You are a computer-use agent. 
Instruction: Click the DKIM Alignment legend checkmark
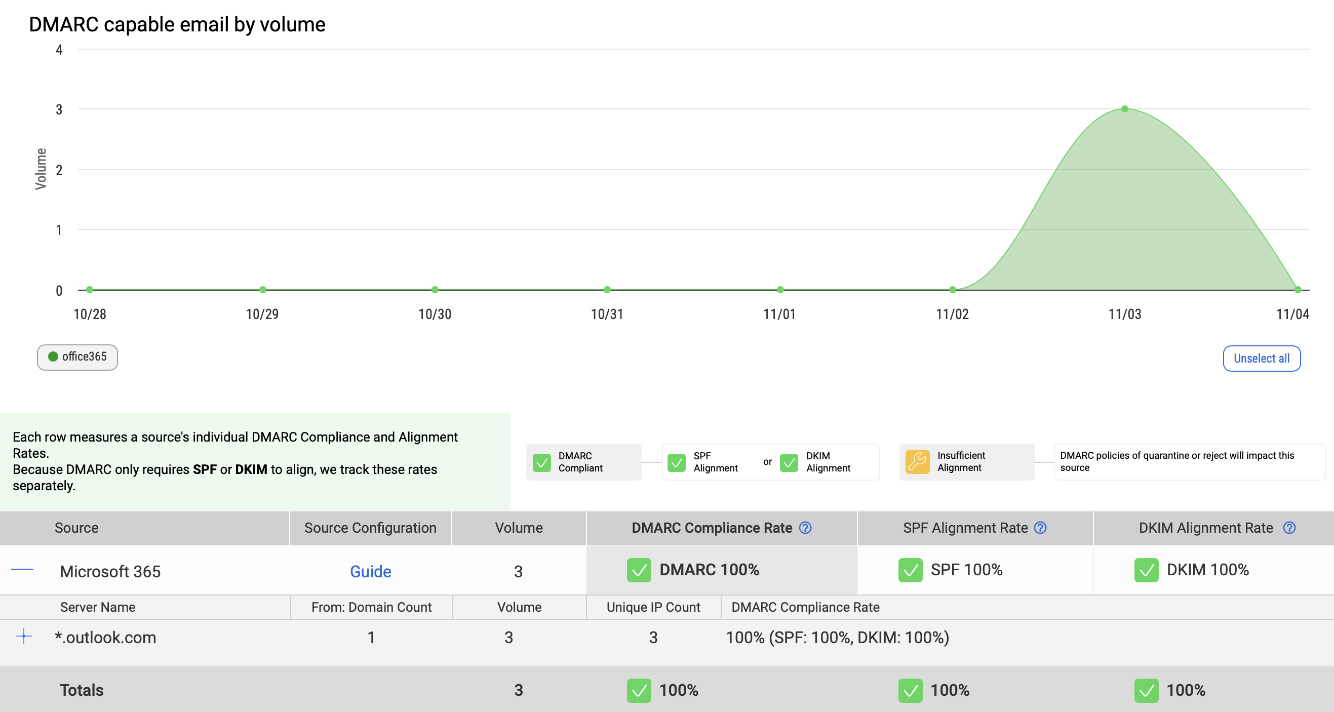[789, 462]
